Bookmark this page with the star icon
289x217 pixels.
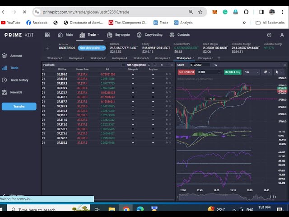point(200,12)
